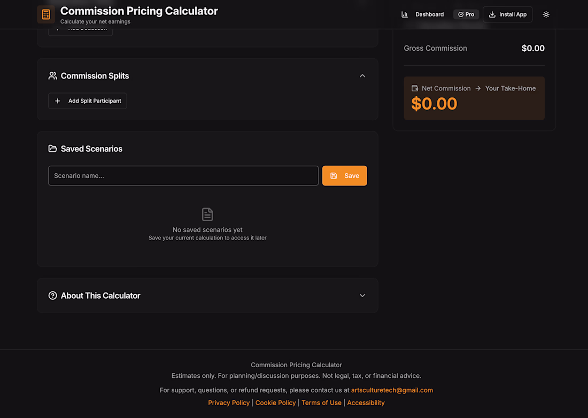The image size is (588, 418).
Task: Toggle light theme with sun icon
Action: point(546,14)
